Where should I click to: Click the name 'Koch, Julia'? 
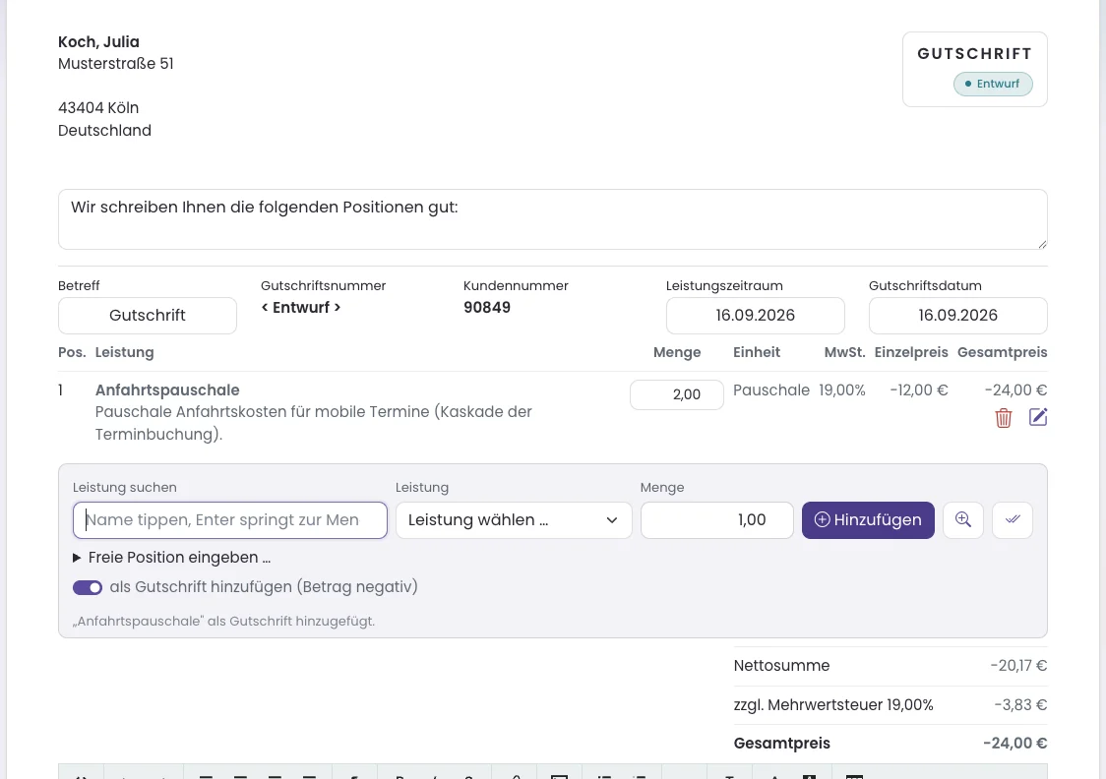click(98, 41)
